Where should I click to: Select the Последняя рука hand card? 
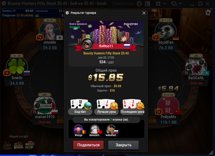(x=132, y=107)
